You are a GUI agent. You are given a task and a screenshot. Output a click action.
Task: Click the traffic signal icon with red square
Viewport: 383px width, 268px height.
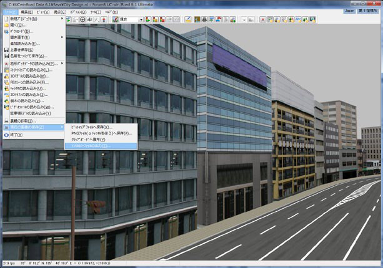(162, 19)
